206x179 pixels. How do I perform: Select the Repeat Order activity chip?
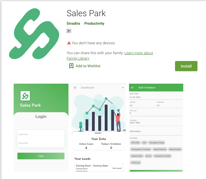[x=137, y=156]
